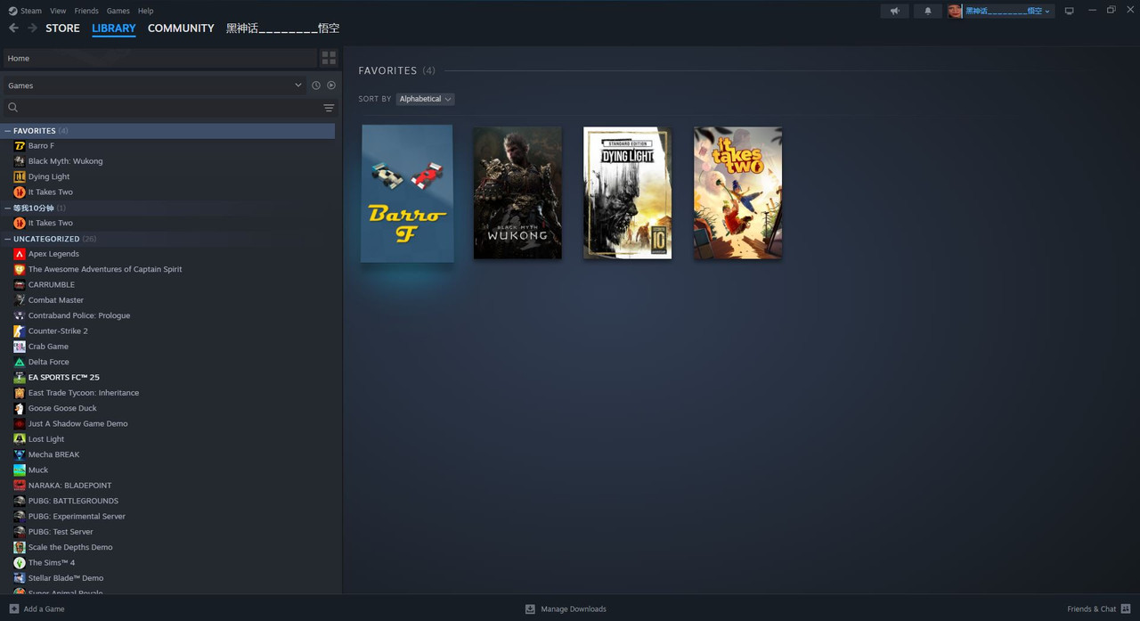
Task: Click the Crab Game icon
Action: pyautogui.click(x=20, y=347)
